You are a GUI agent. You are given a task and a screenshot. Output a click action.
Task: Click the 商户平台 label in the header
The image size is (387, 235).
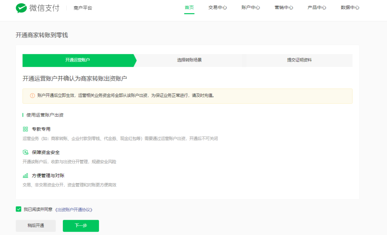[83, 8]
